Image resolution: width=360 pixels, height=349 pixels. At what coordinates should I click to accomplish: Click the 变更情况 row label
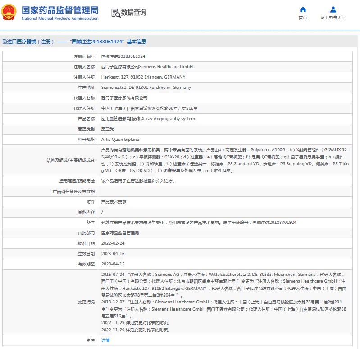tap(86, 302)
